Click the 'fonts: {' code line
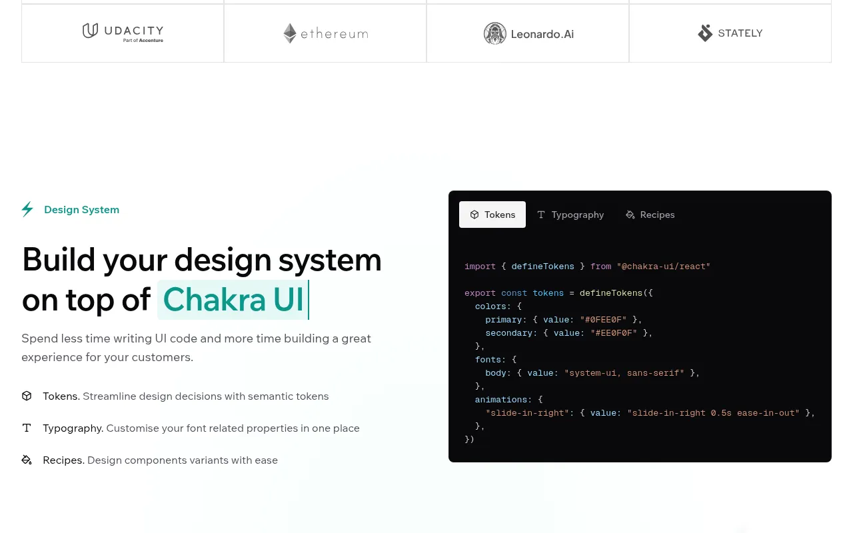 point(496,360)
